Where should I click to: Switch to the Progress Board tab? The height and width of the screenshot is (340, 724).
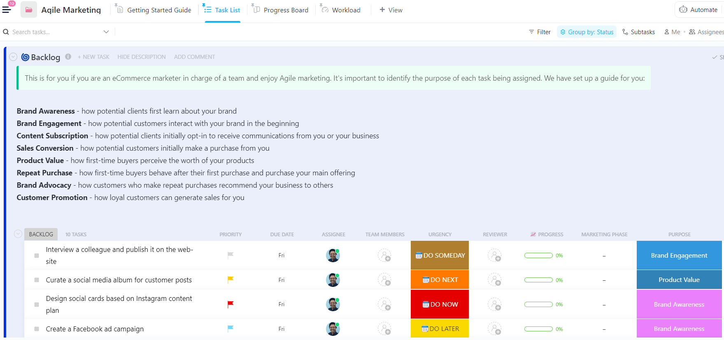(x=280, y=10)
